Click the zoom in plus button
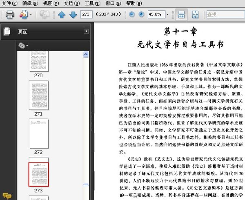Image resolution: width=245 pixels, height=200 pixels. tap(141, 15)
